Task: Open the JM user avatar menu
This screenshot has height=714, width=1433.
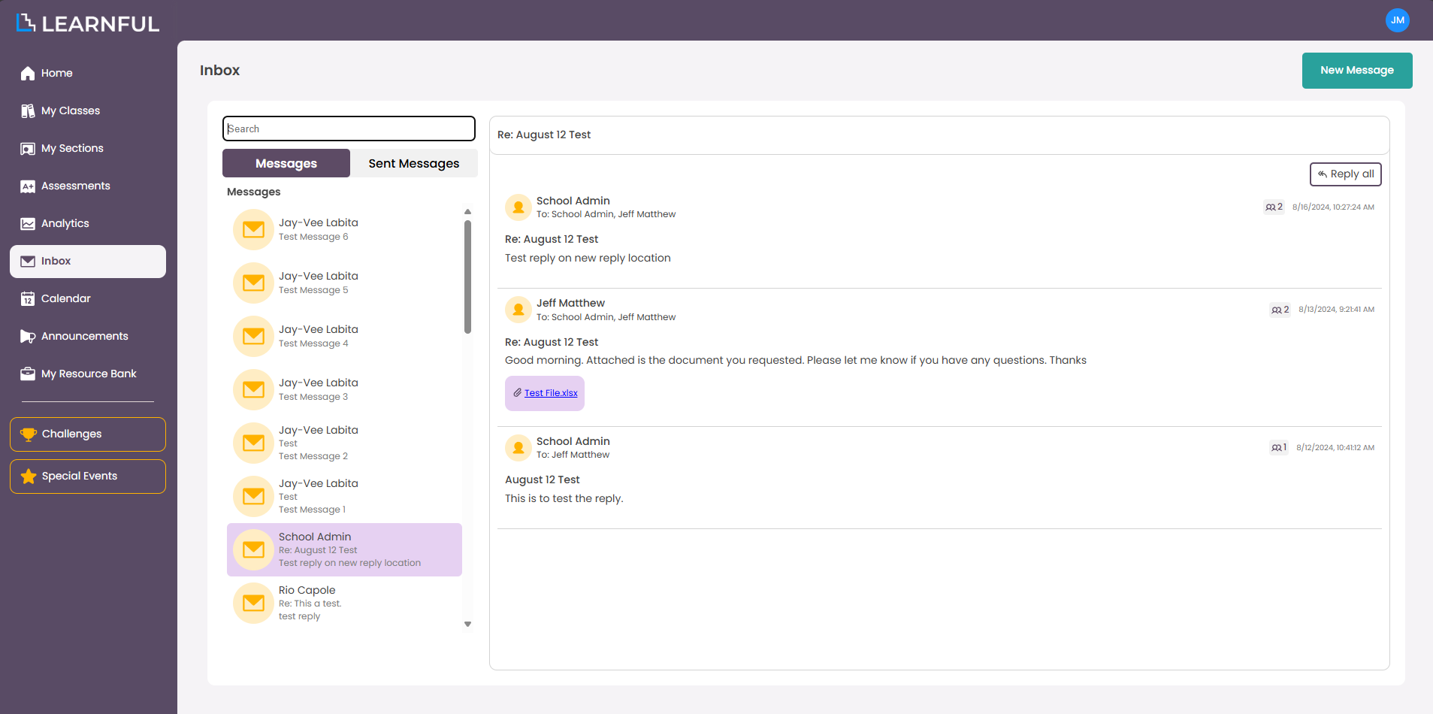Action: 1397,20
